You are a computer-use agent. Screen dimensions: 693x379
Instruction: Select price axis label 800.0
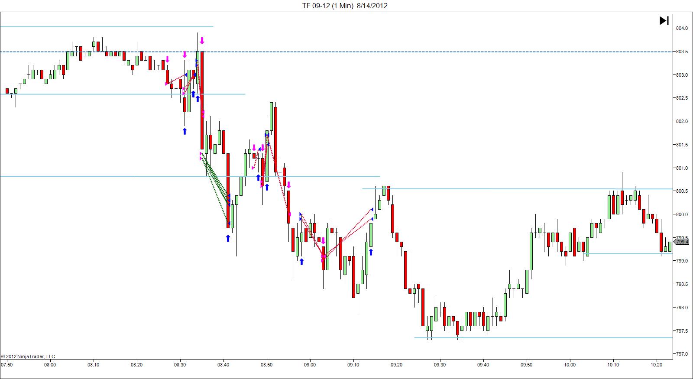[x=682, y=215]
